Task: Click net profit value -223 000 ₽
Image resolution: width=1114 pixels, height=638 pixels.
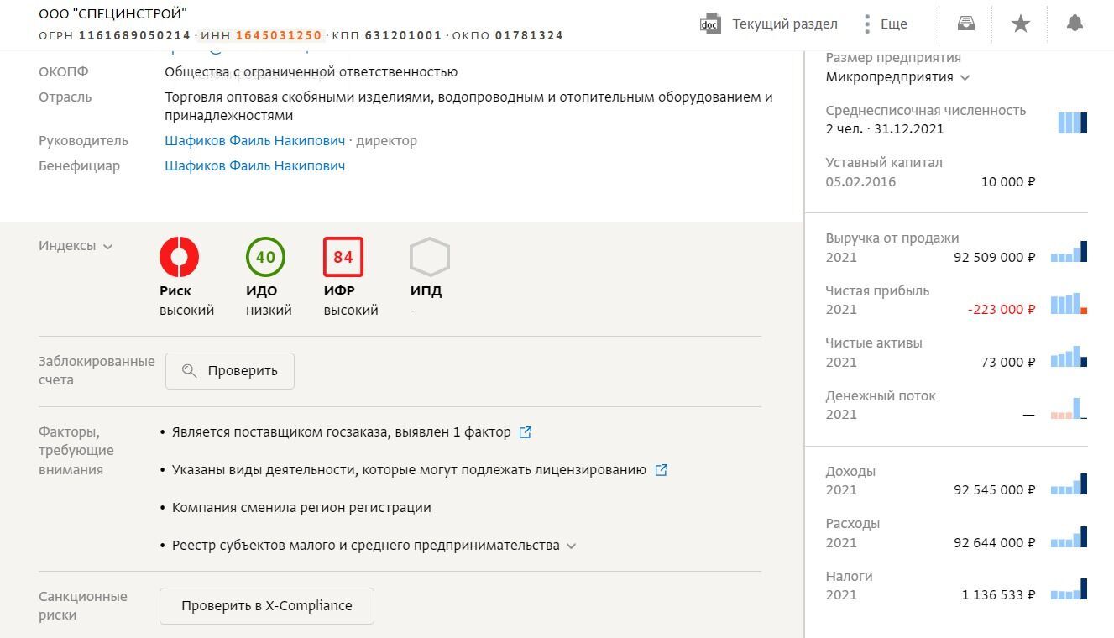Action: click(1002, 310)
